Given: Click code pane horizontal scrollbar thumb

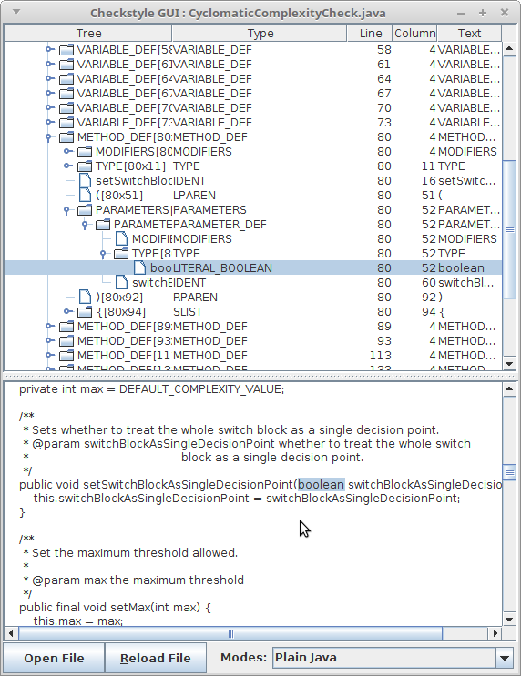Looking at the screenshot, I should 230,633.
